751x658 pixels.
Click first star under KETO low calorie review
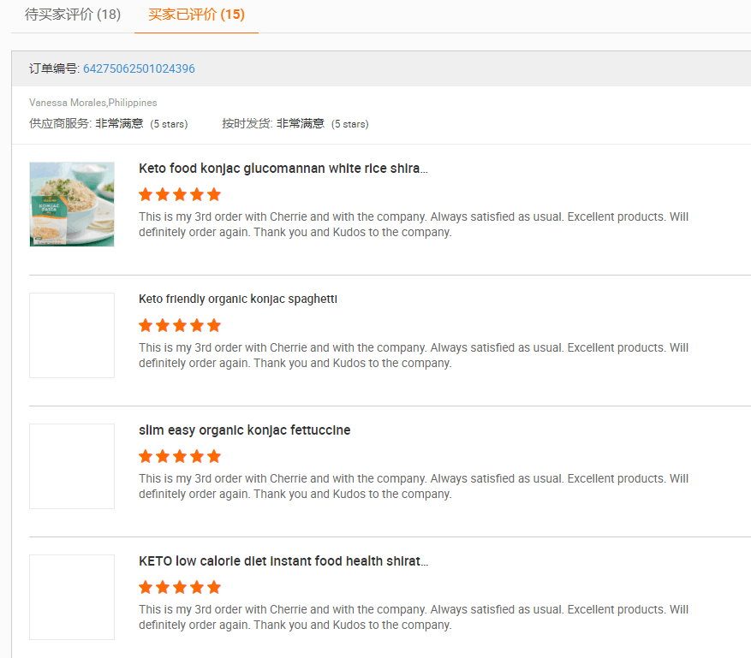pos(146,587)
